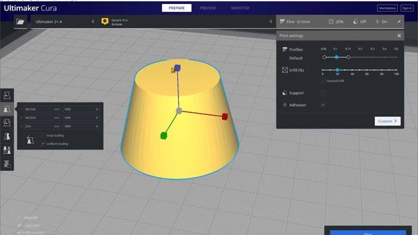Image resolution: width=418 pixels, height=235 pixels.
Task: Switch to the PREVIEW stage
Action: (x=208, y=8)
